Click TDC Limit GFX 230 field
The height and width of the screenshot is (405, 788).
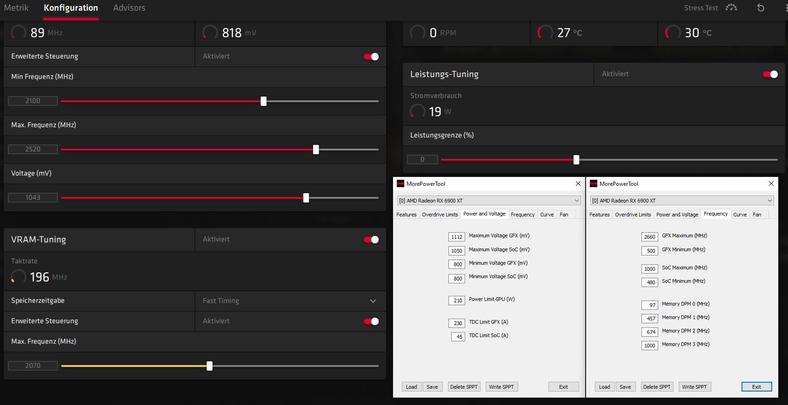[x=457, y=323]
